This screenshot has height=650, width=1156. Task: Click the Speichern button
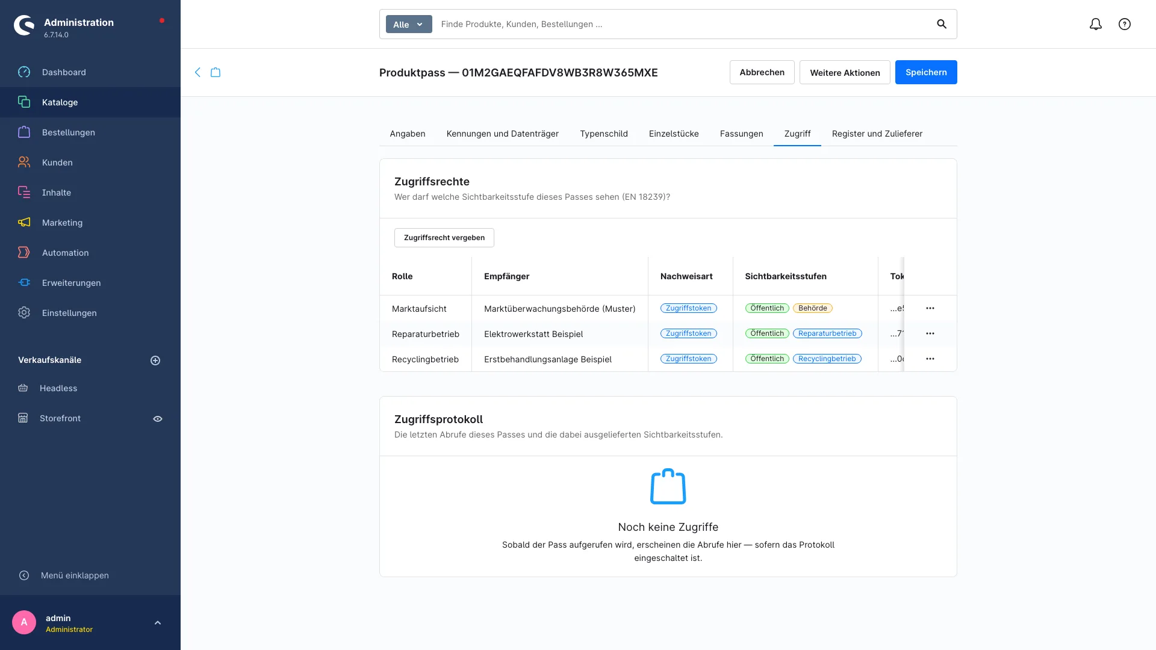click(926, 72)
